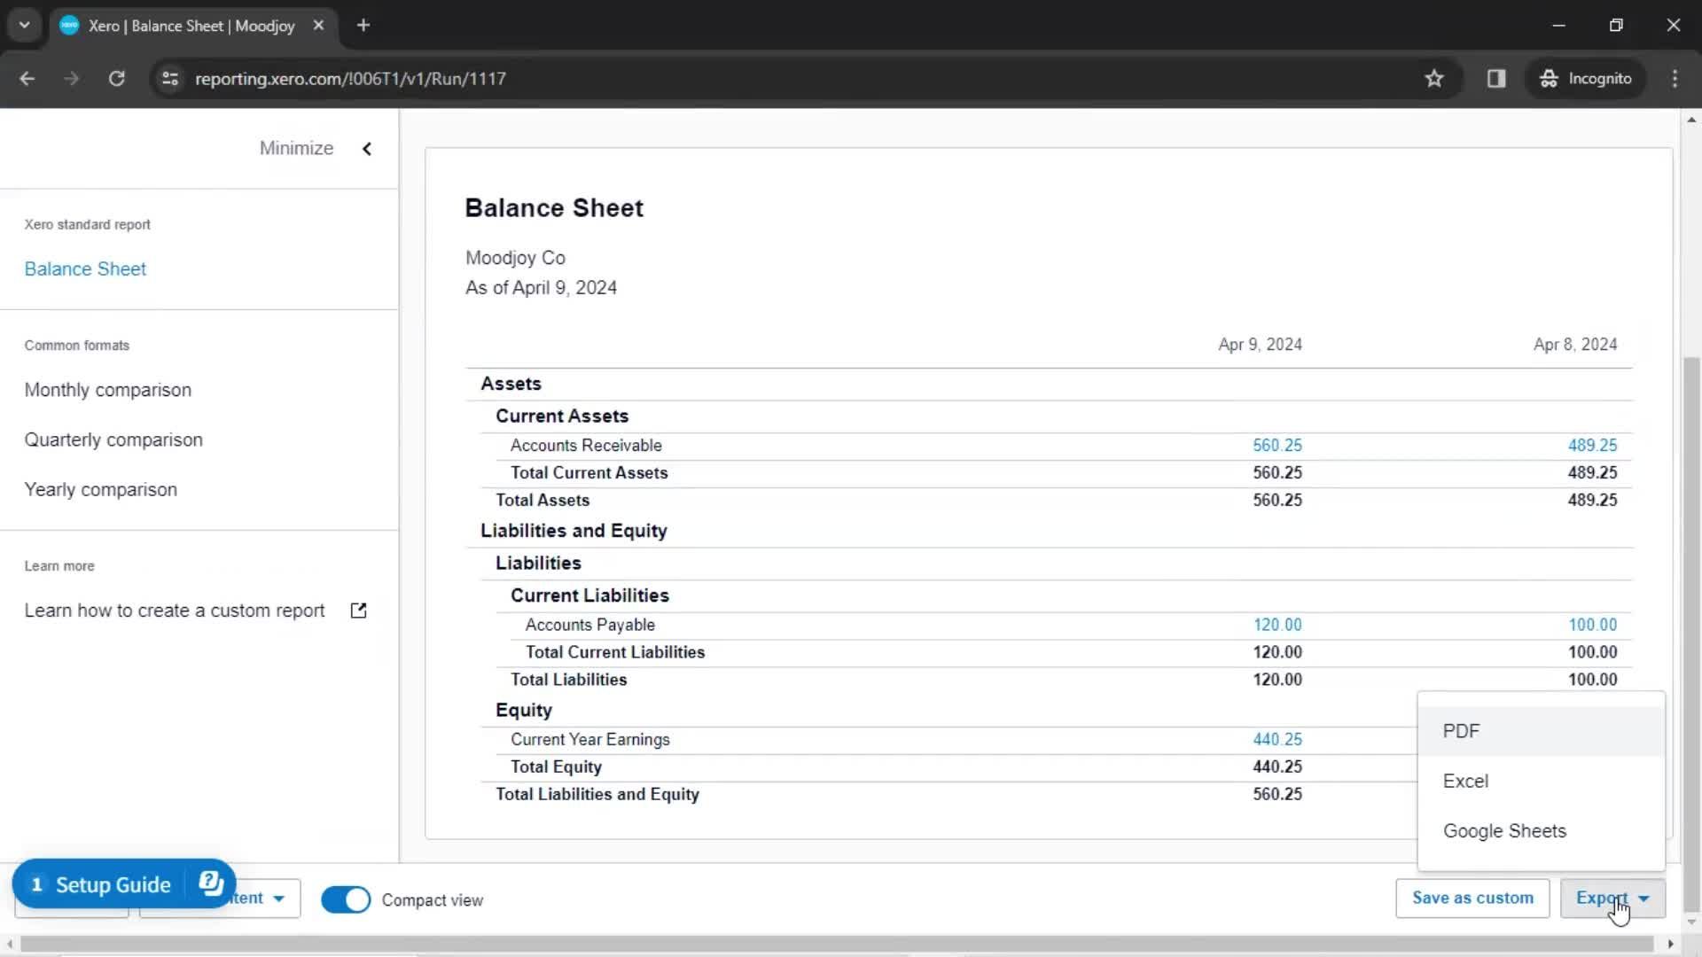The image size is (1702, 957).
Task: View site information icon in address bar
Action: pyautogui.click(x=170, y=79)
